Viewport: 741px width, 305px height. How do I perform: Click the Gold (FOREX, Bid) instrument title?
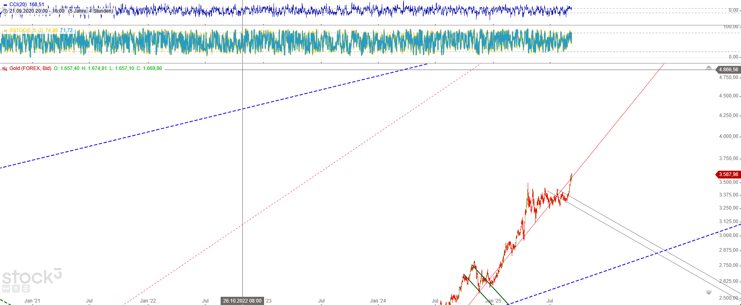pos(30,68)
